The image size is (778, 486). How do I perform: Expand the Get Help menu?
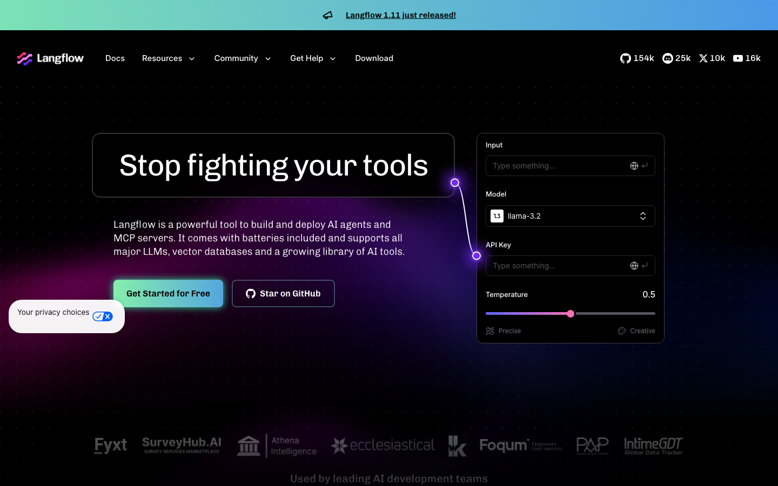click(x=313, y=58)
